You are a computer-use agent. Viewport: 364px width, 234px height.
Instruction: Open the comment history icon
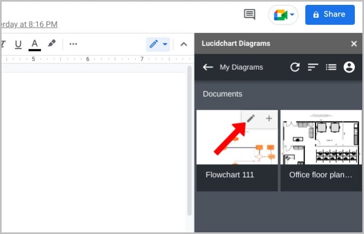[250, 15]
